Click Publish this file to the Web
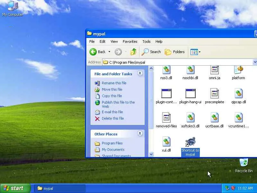 118,104
